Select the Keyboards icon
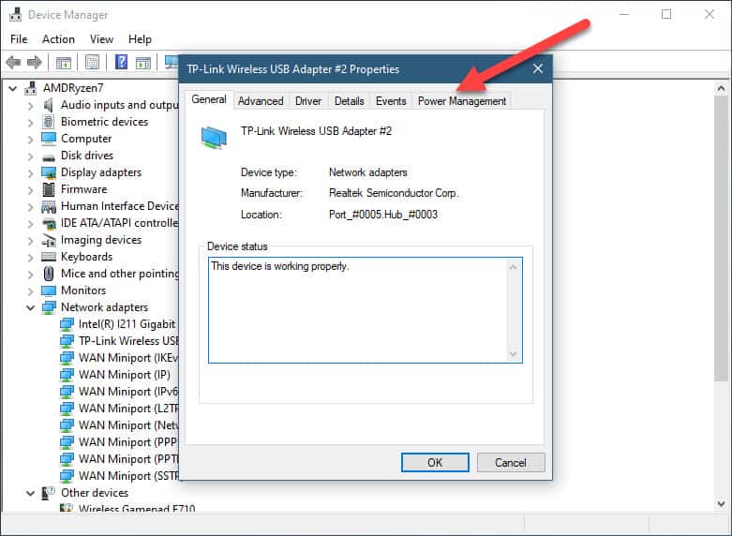 [49, 257]
